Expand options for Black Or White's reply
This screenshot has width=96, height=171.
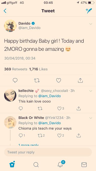pos(91,118)
